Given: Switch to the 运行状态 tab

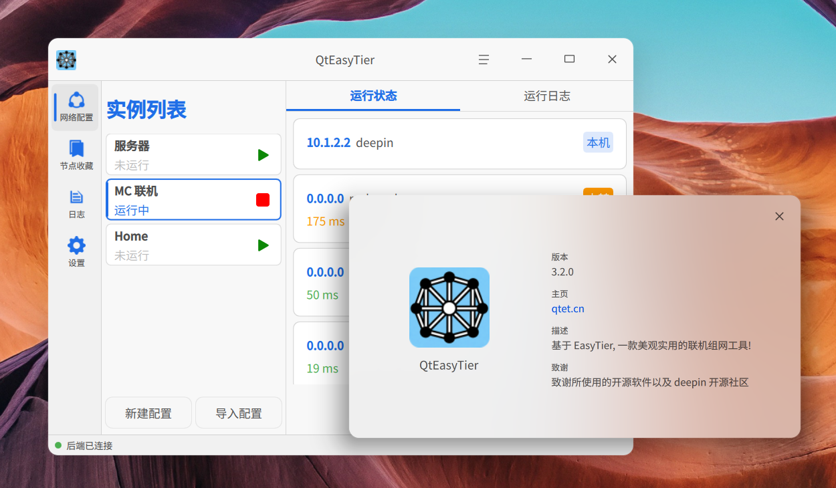Looking at the screenshot, I should pyautogui.click(x=373, y=96).
